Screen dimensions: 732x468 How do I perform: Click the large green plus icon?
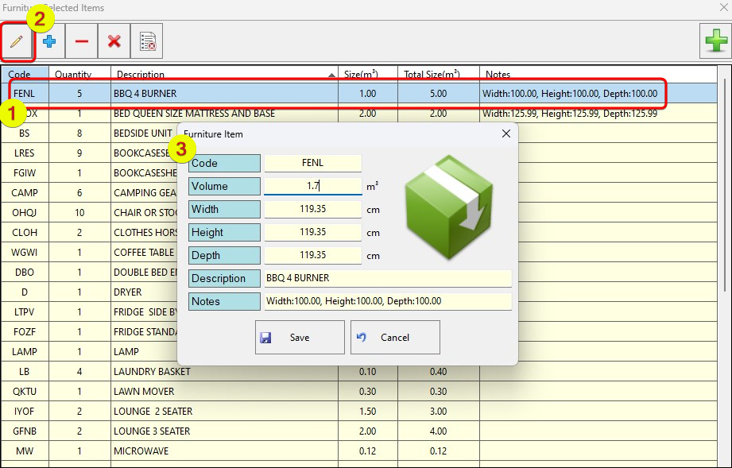point(715,41)
